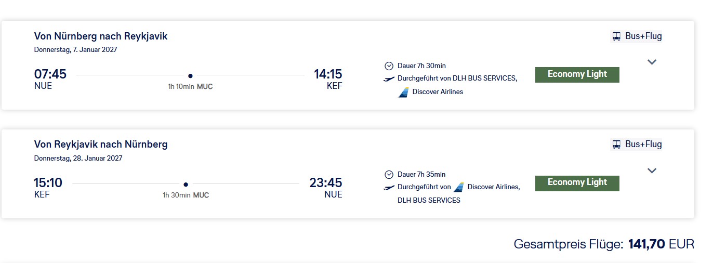
Task: Click the 1h 30min MUC stopover dot
Action: [186, 184]
